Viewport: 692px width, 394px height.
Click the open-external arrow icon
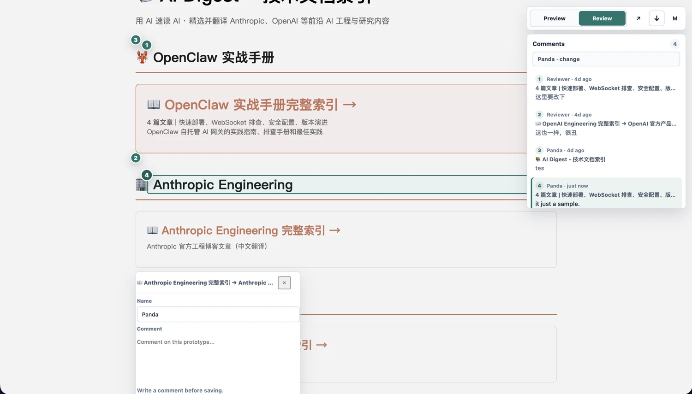[638, 18]
